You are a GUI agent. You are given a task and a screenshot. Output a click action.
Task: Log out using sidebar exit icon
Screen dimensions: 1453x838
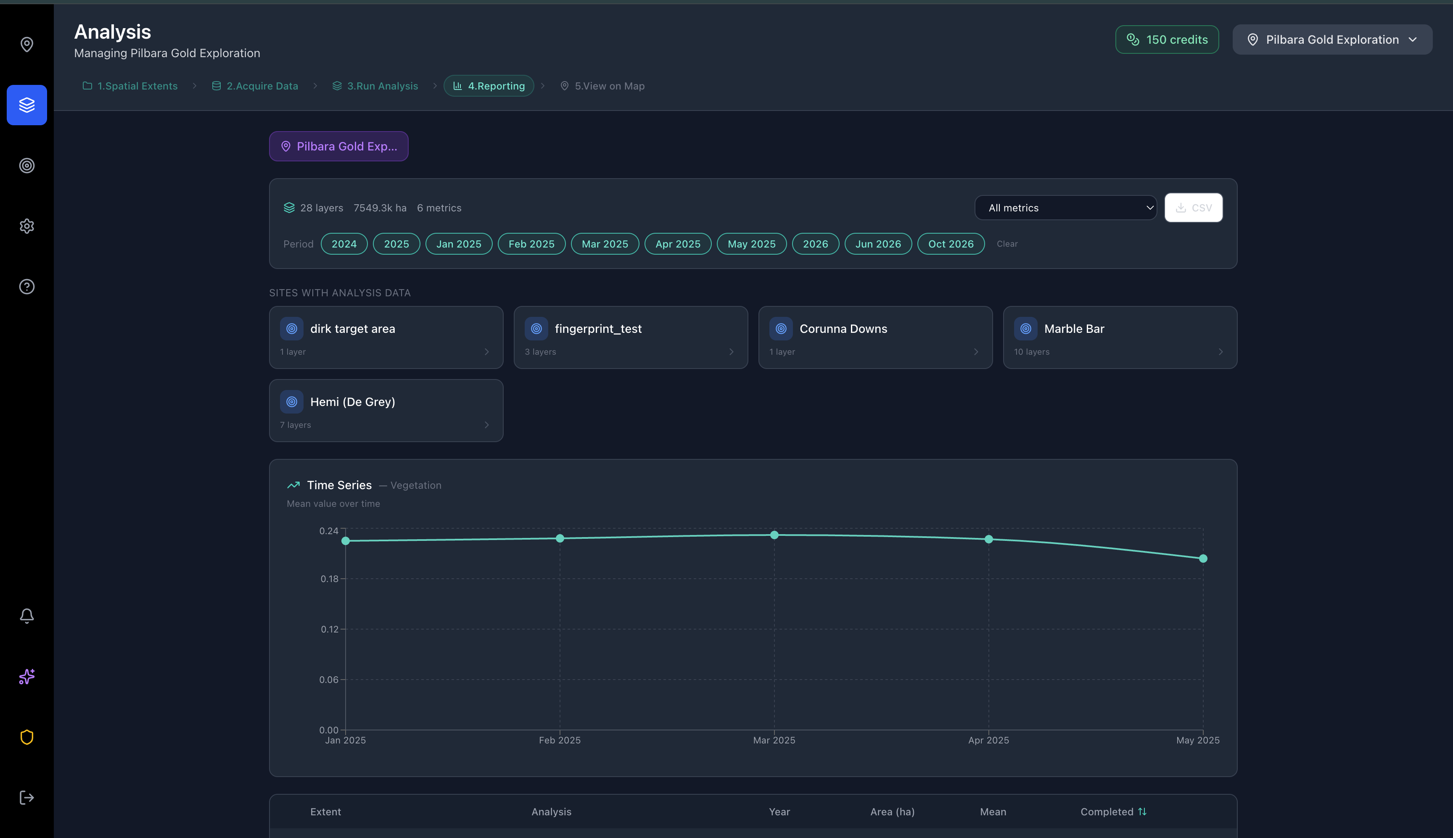click(26, 798)
